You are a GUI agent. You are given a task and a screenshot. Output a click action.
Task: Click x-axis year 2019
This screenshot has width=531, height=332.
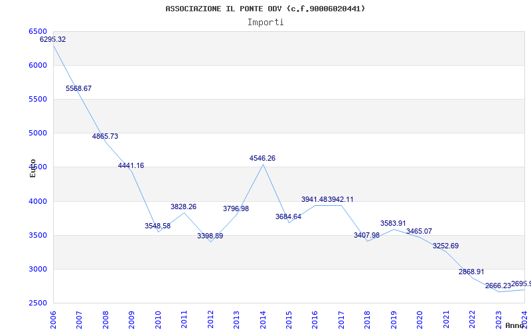point(394,319)
